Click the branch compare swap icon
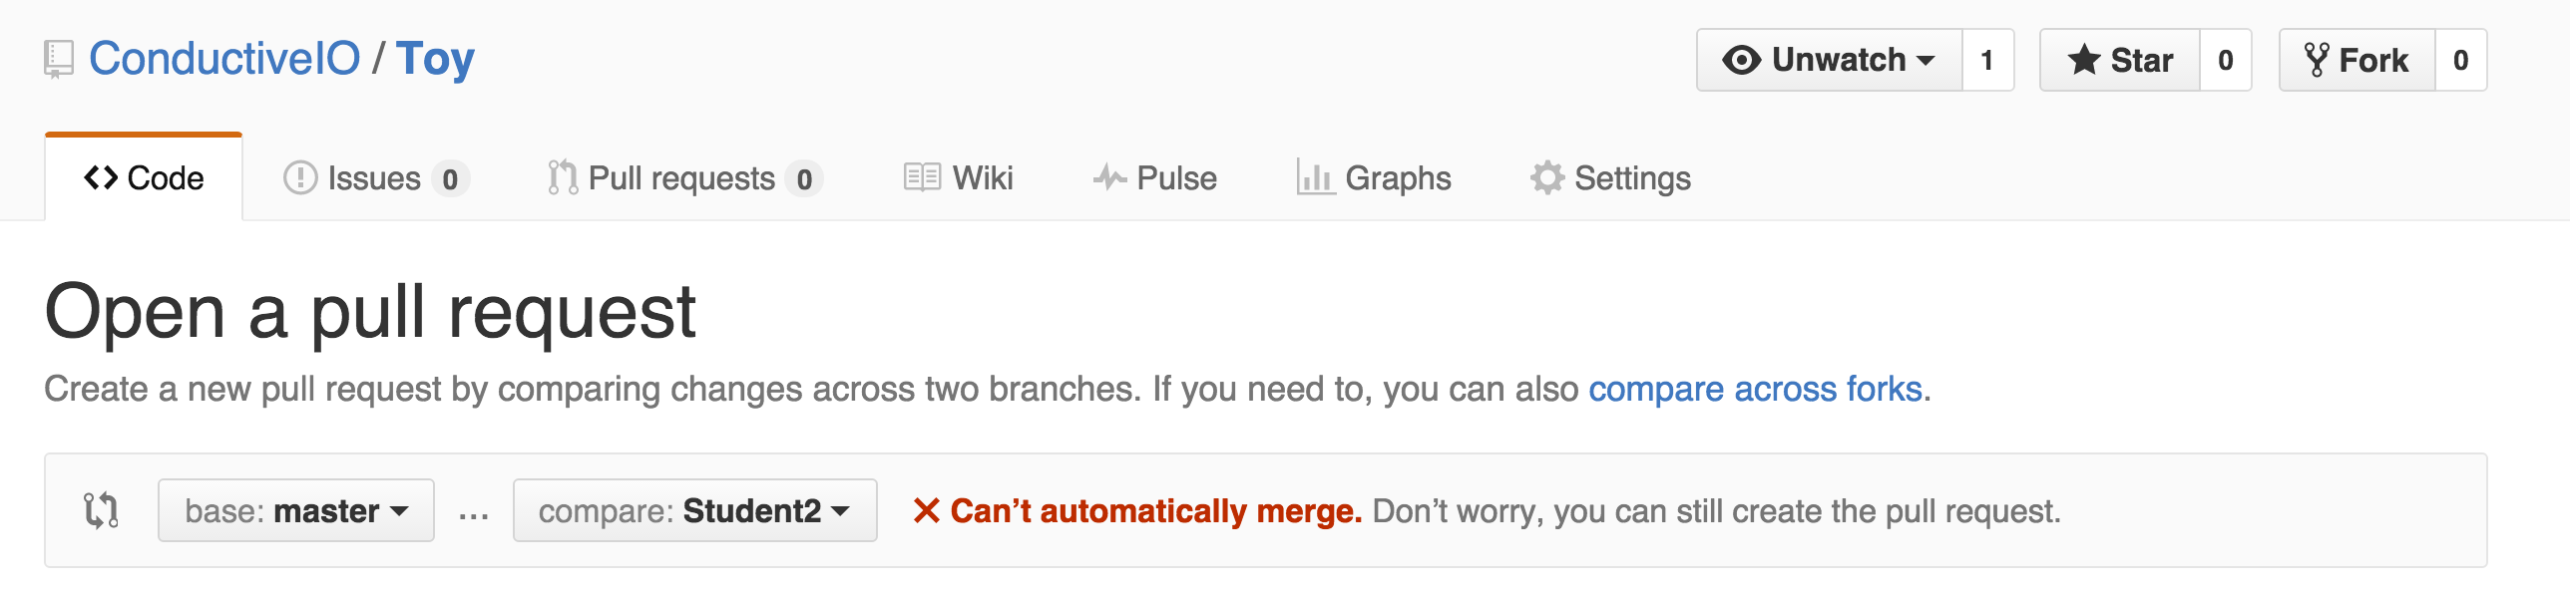Image resolution: width=2570 pixels, height=592 pixels. click(x=101, y=510)
